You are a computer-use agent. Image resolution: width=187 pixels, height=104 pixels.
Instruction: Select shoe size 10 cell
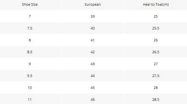pyautogui.click(x=30, y=88)
